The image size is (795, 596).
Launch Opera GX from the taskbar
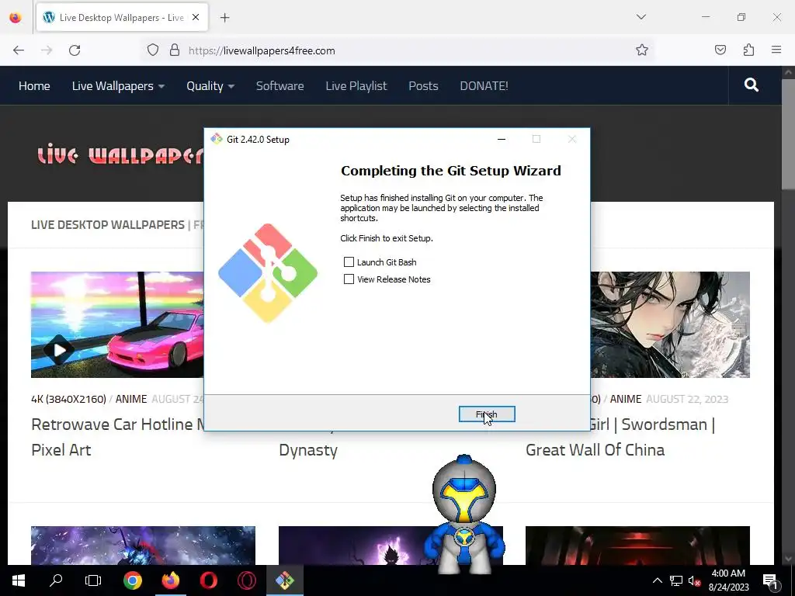coord(246,580)
